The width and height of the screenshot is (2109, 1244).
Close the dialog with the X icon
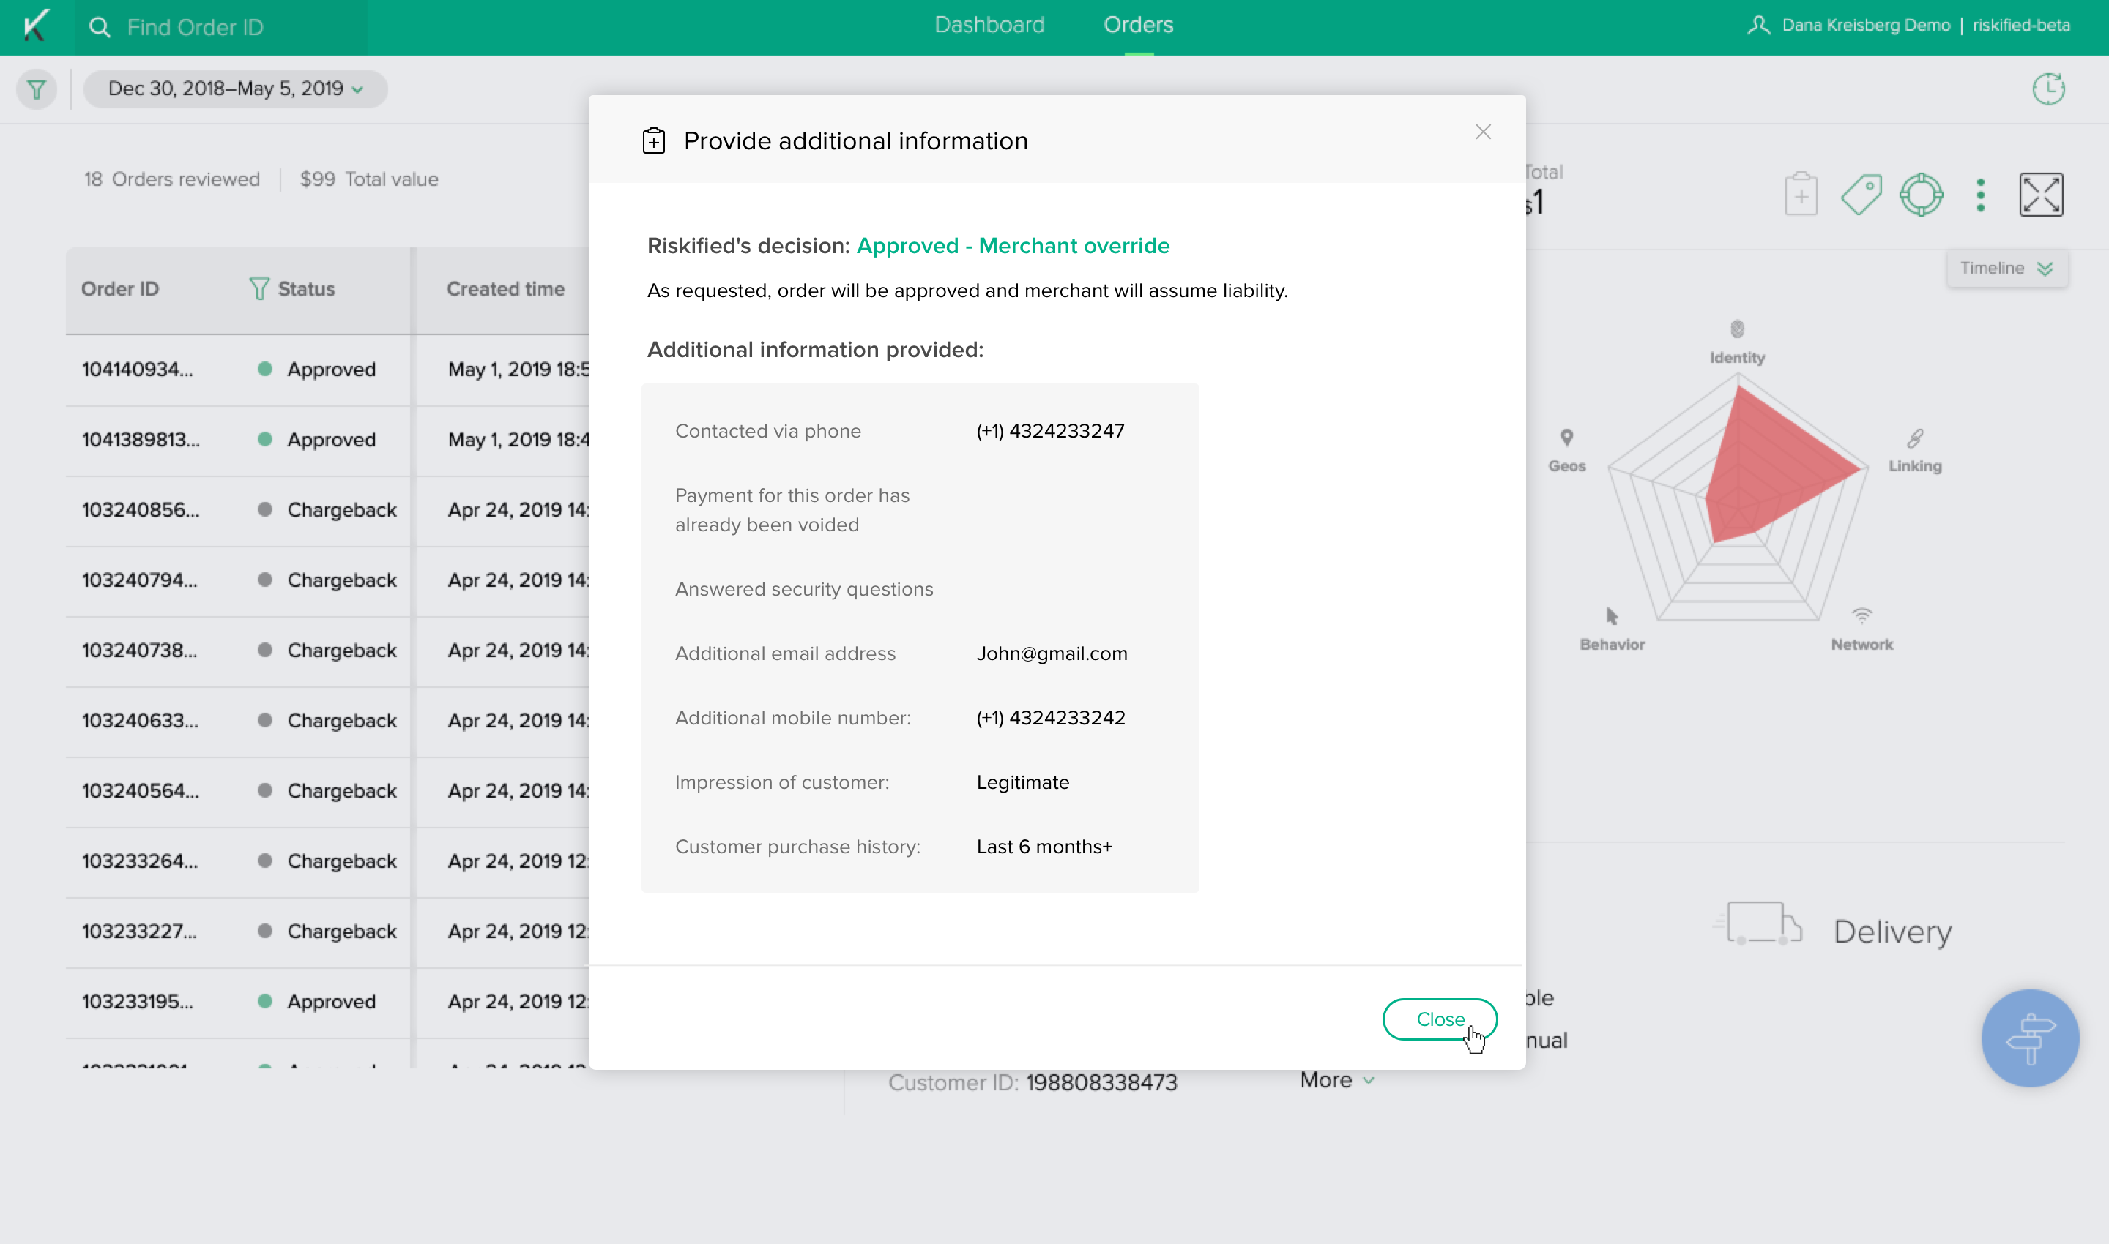tap(1483, 132)
